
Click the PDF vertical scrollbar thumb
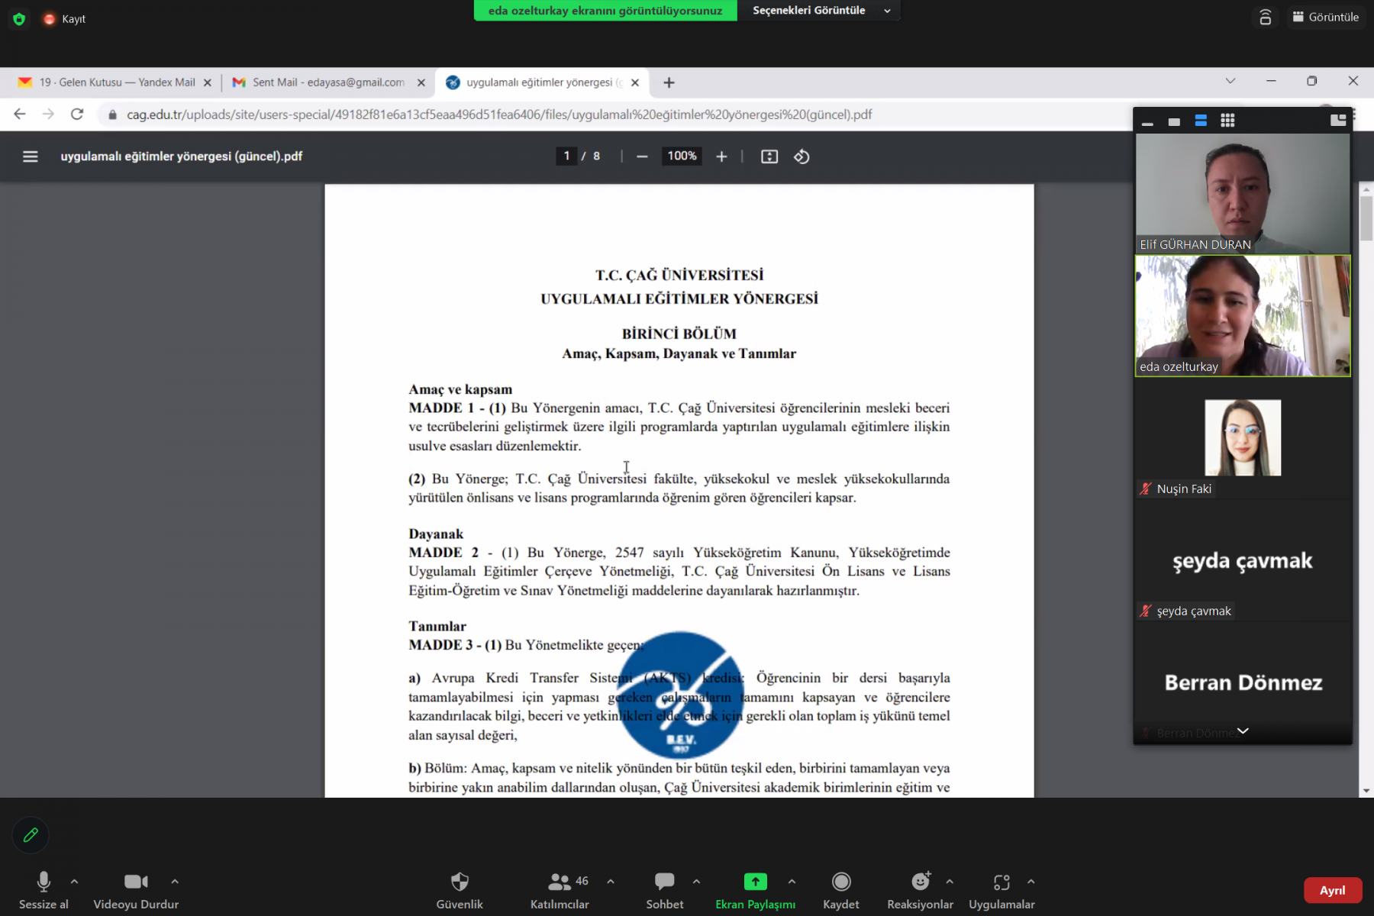point(1366,218)
